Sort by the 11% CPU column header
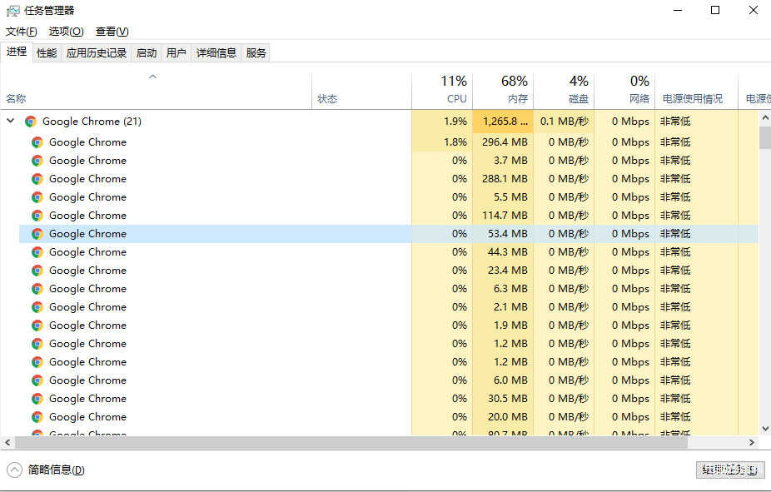The image size is (771, 492). coord(442,92)
